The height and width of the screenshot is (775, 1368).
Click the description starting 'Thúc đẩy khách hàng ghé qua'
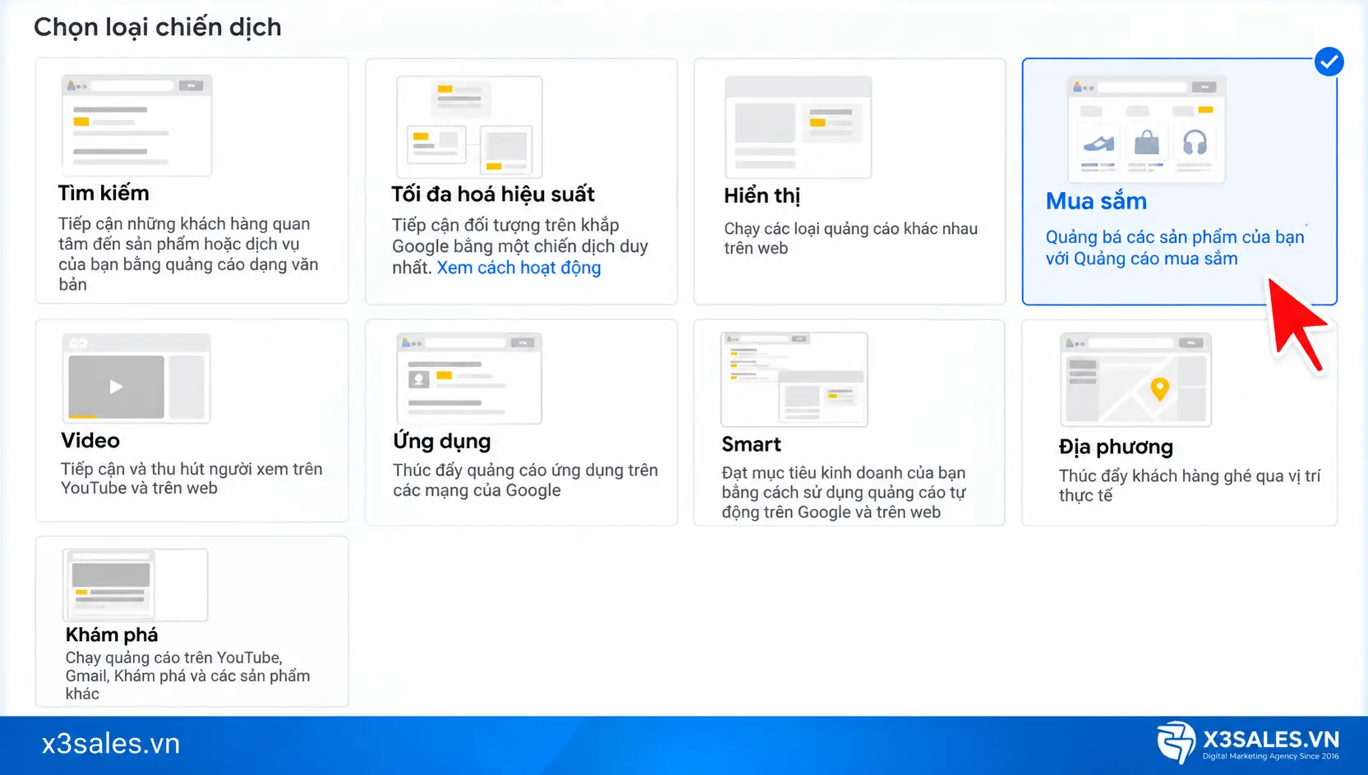1190,486
